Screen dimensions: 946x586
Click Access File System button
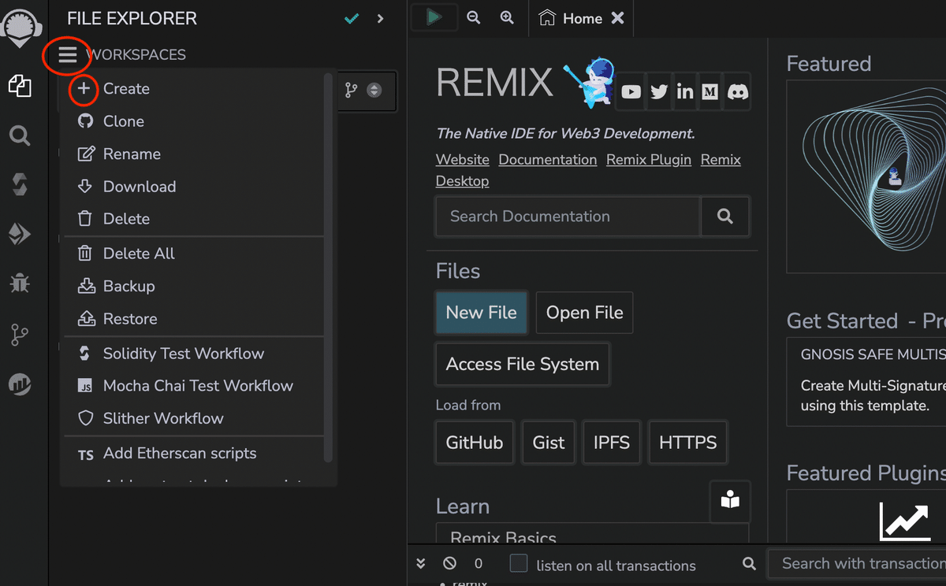pos(523,364)
